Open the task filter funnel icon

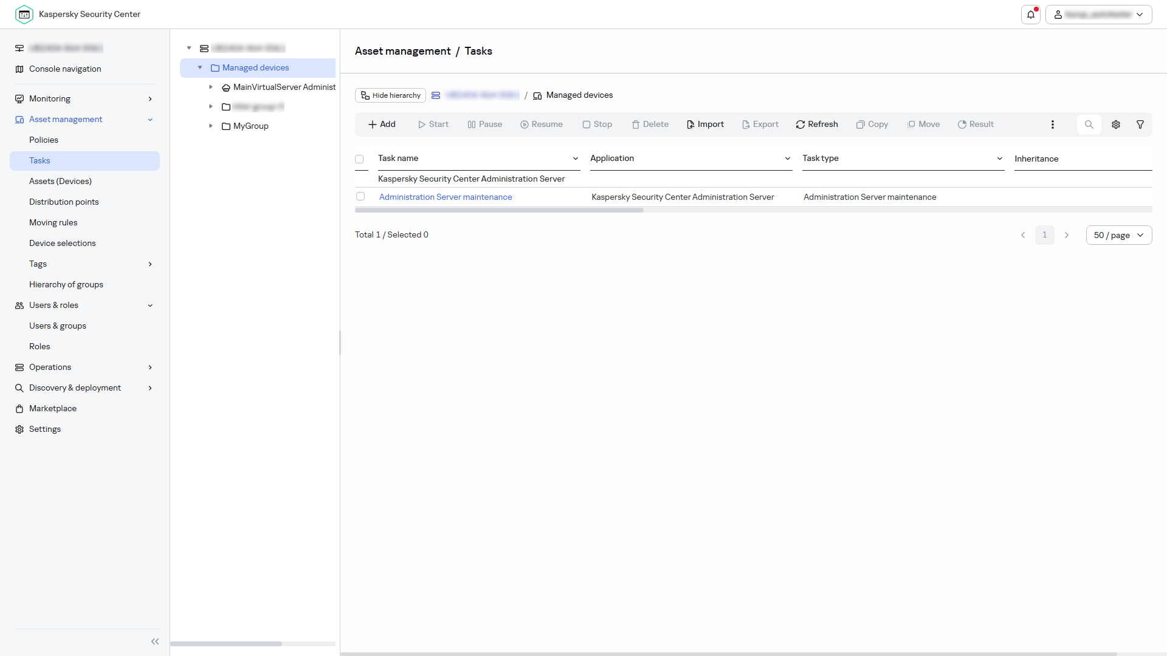coord(1140,125)
